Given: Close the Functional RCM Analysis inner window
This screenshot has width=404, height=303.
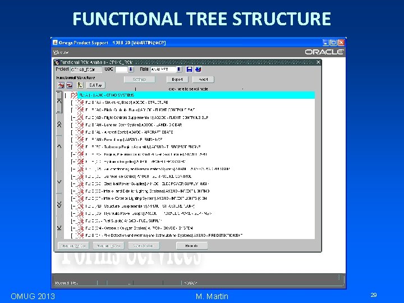Looking at the screenshot, I should pos(318,62).
